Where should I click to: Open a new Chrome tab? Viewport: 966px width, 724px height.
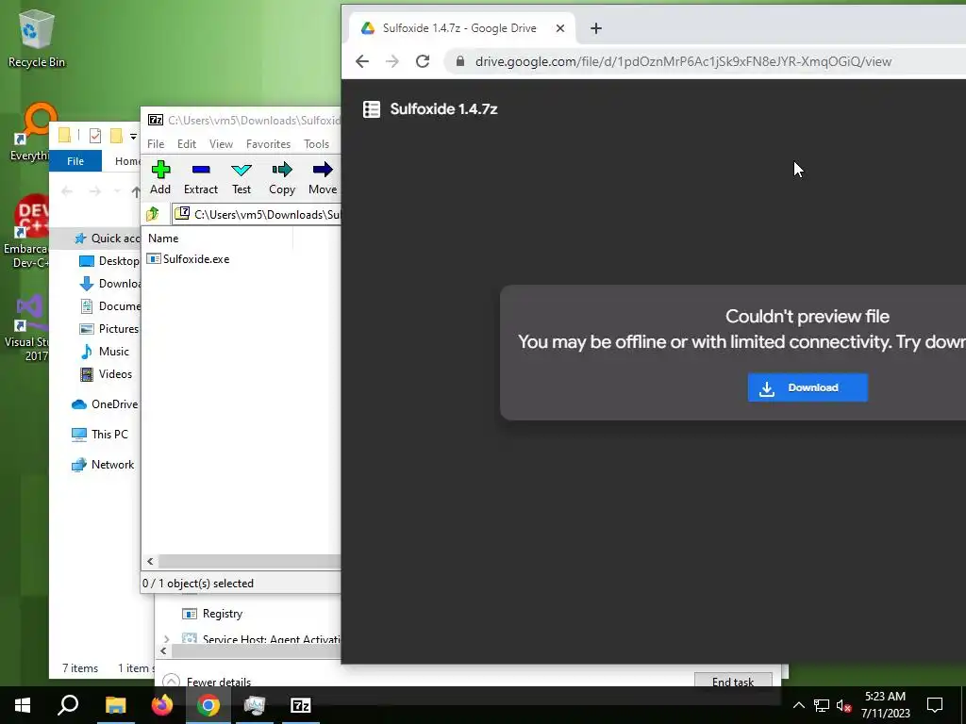click(596, 28)
